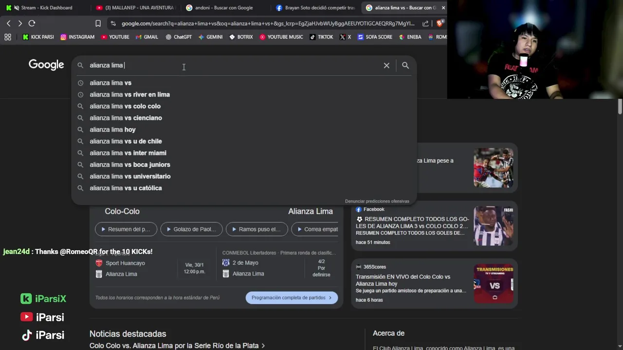Open the GEMINI bookmark

click(210, 37)
